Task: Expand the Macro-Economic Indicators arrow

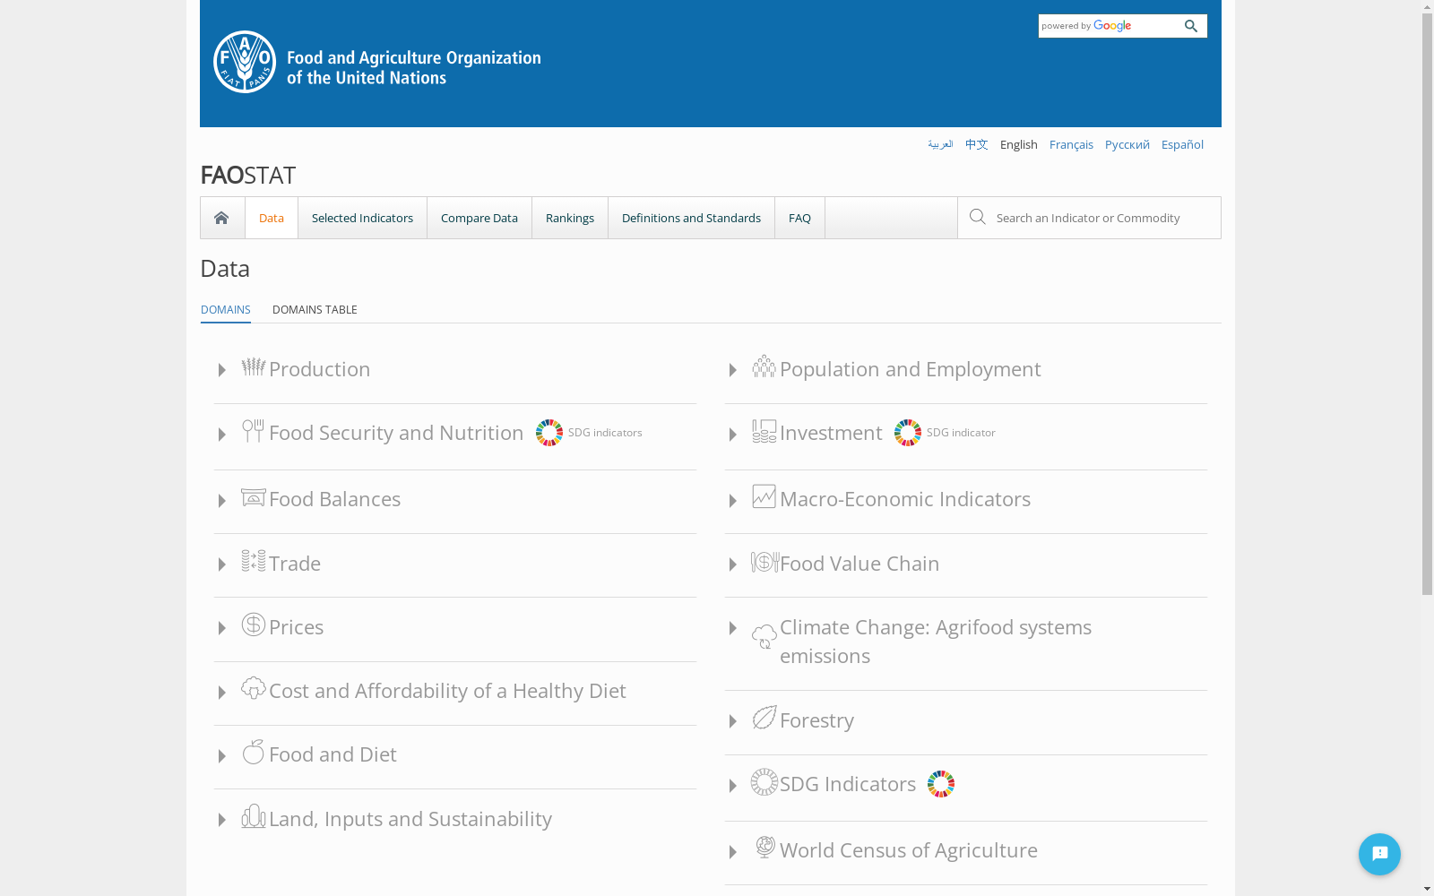Action: (x=732, y=501)
